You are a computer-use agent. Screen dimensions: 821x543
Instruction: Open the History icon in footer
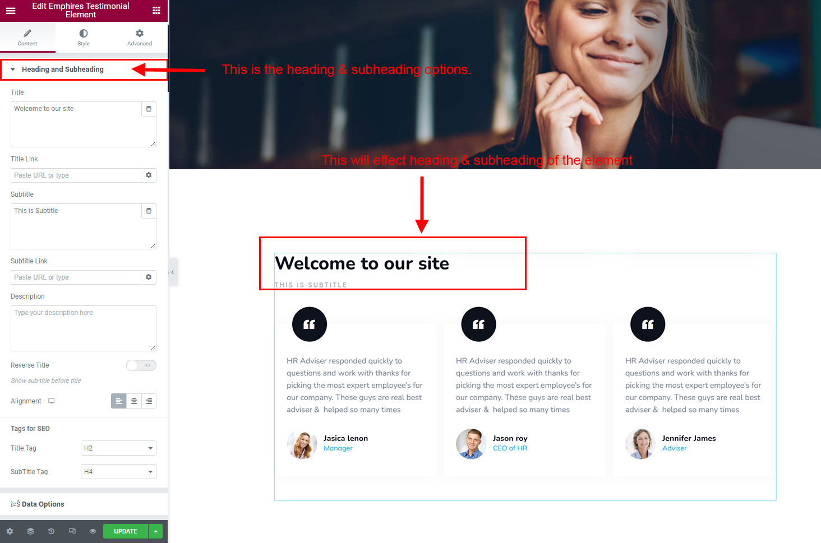coord(51,531)
